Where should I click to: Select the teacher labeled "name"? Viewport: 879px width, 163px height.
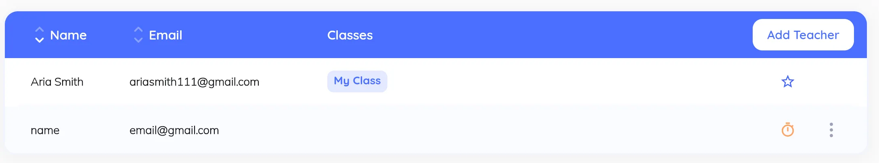[45, 130]
